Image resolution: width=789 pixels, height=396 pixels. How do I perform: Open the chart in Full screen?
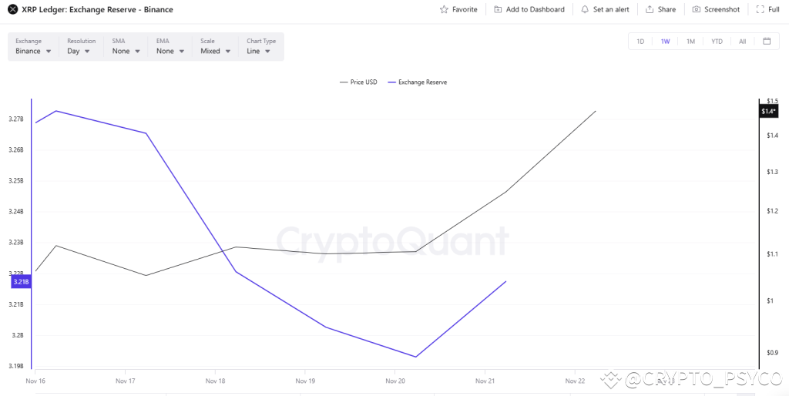point(760,9)
